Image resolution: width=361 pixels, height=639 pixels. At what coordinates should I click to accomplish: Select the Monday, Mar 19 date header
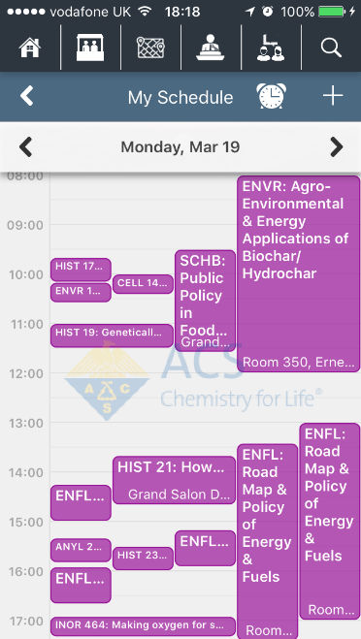tap(180, 146)
